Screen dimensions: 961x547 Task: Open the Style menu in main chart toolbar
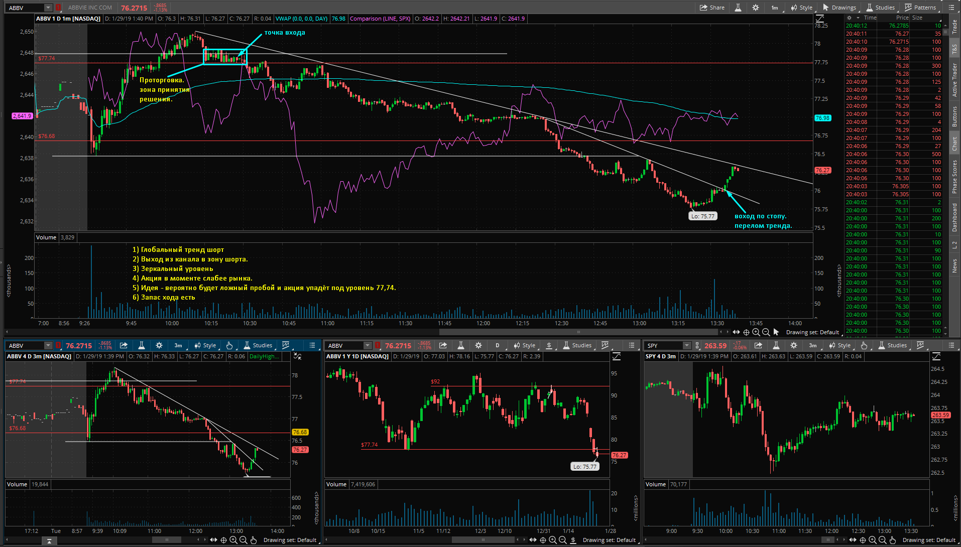click(801, 8)
